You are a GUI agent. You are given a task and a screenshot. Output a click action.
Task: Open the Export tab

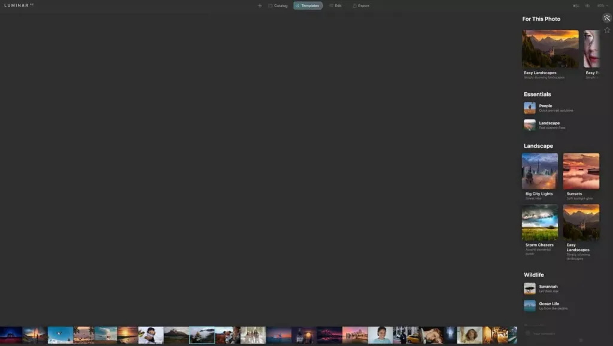361,5
